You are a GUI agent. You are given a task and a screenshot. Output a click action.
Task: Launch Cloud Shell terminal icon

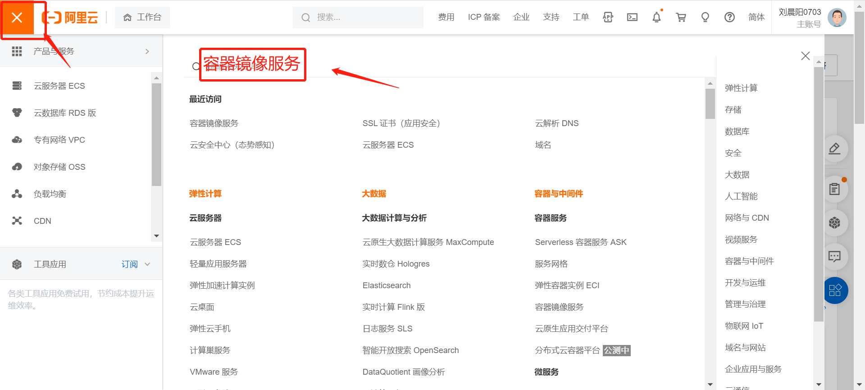click(632, 17)
